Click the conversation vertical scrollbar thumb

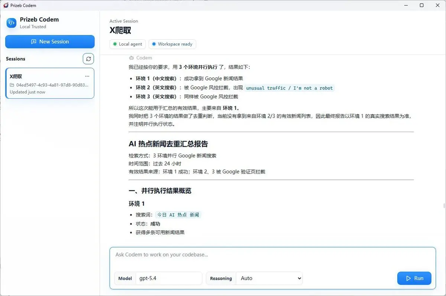click(444, 206)
